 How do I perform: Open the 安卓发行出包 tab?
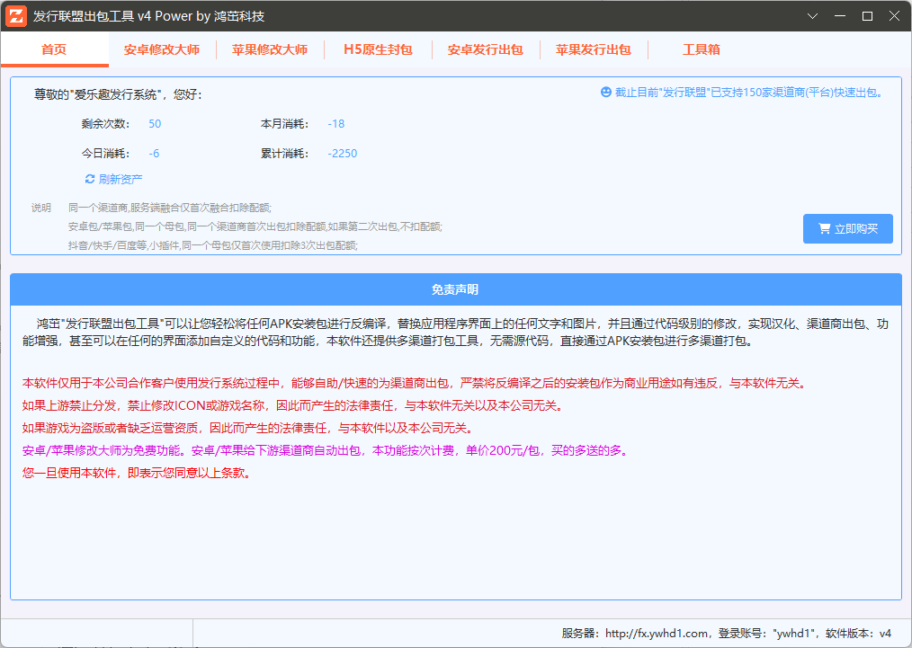486,50
